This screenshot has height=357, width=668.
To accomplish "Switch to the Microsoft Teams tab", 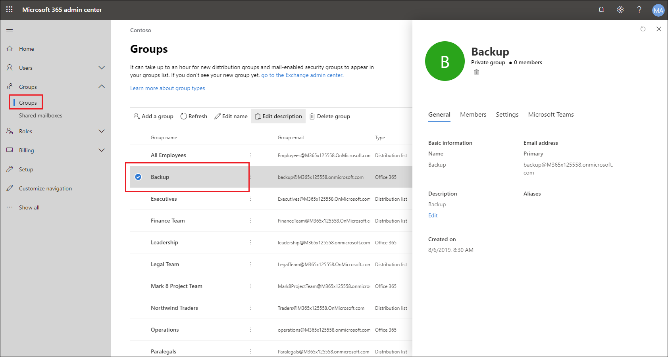I will tap(551, 114).
